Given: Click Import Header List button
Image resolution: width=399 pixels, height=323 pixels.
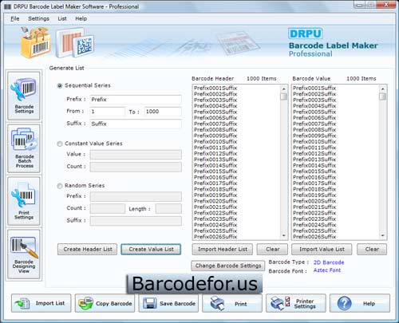Looking at the screenshot, I should pyautogui.click(x=223, y=250).
